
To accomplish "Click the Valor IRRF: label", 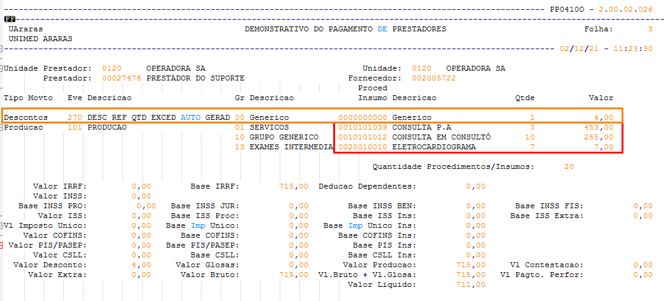I will pos(60,186).
